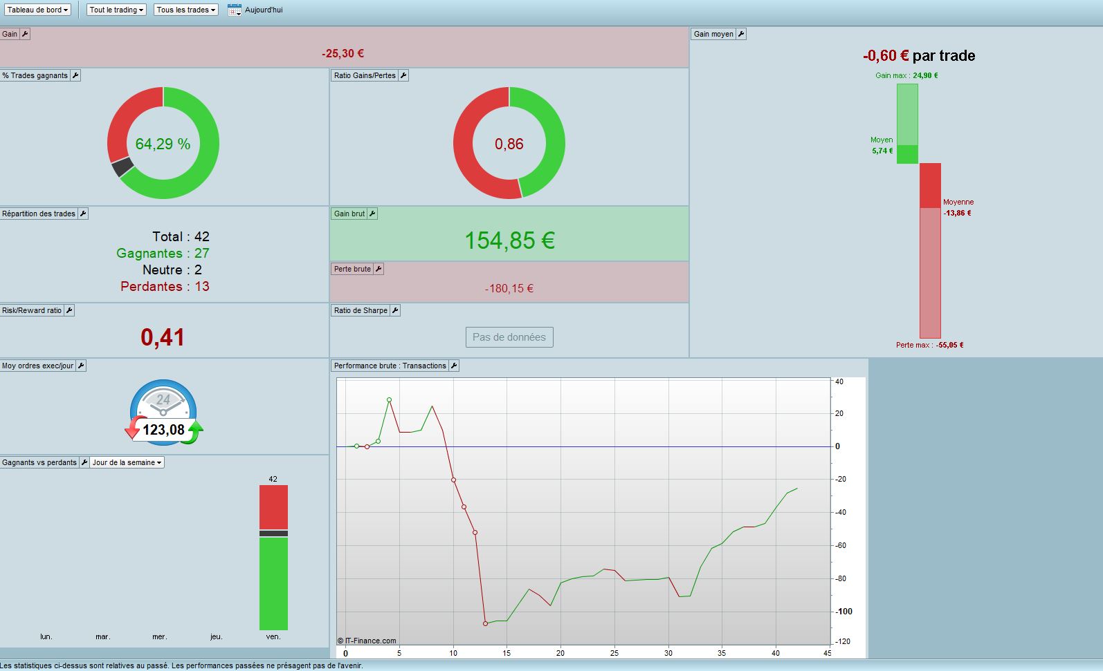Click the green segment of the ven. bar
1103x671 pixels.
pyautogui.click(x=273, y=583)
